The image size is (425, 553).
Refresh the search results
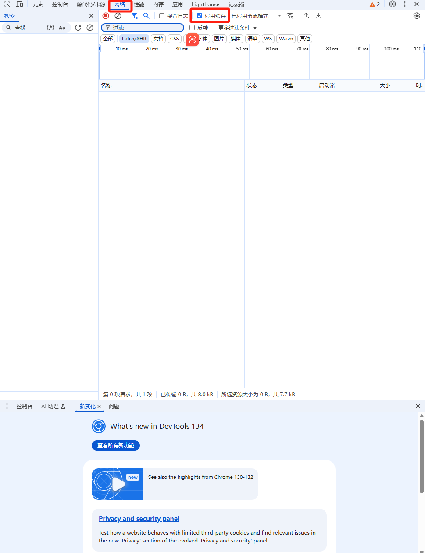[x=78, y=28]
